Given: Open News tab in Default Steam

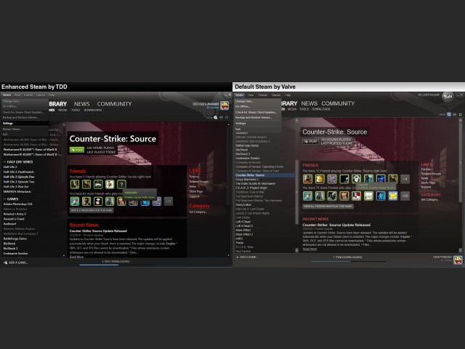Looking at the screenshot, I should click(x=310, y=103).
